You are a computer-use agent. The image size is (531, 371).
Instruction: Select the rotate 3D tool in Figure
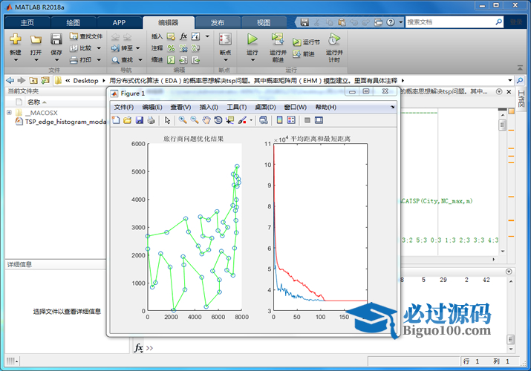coord(218,120)
